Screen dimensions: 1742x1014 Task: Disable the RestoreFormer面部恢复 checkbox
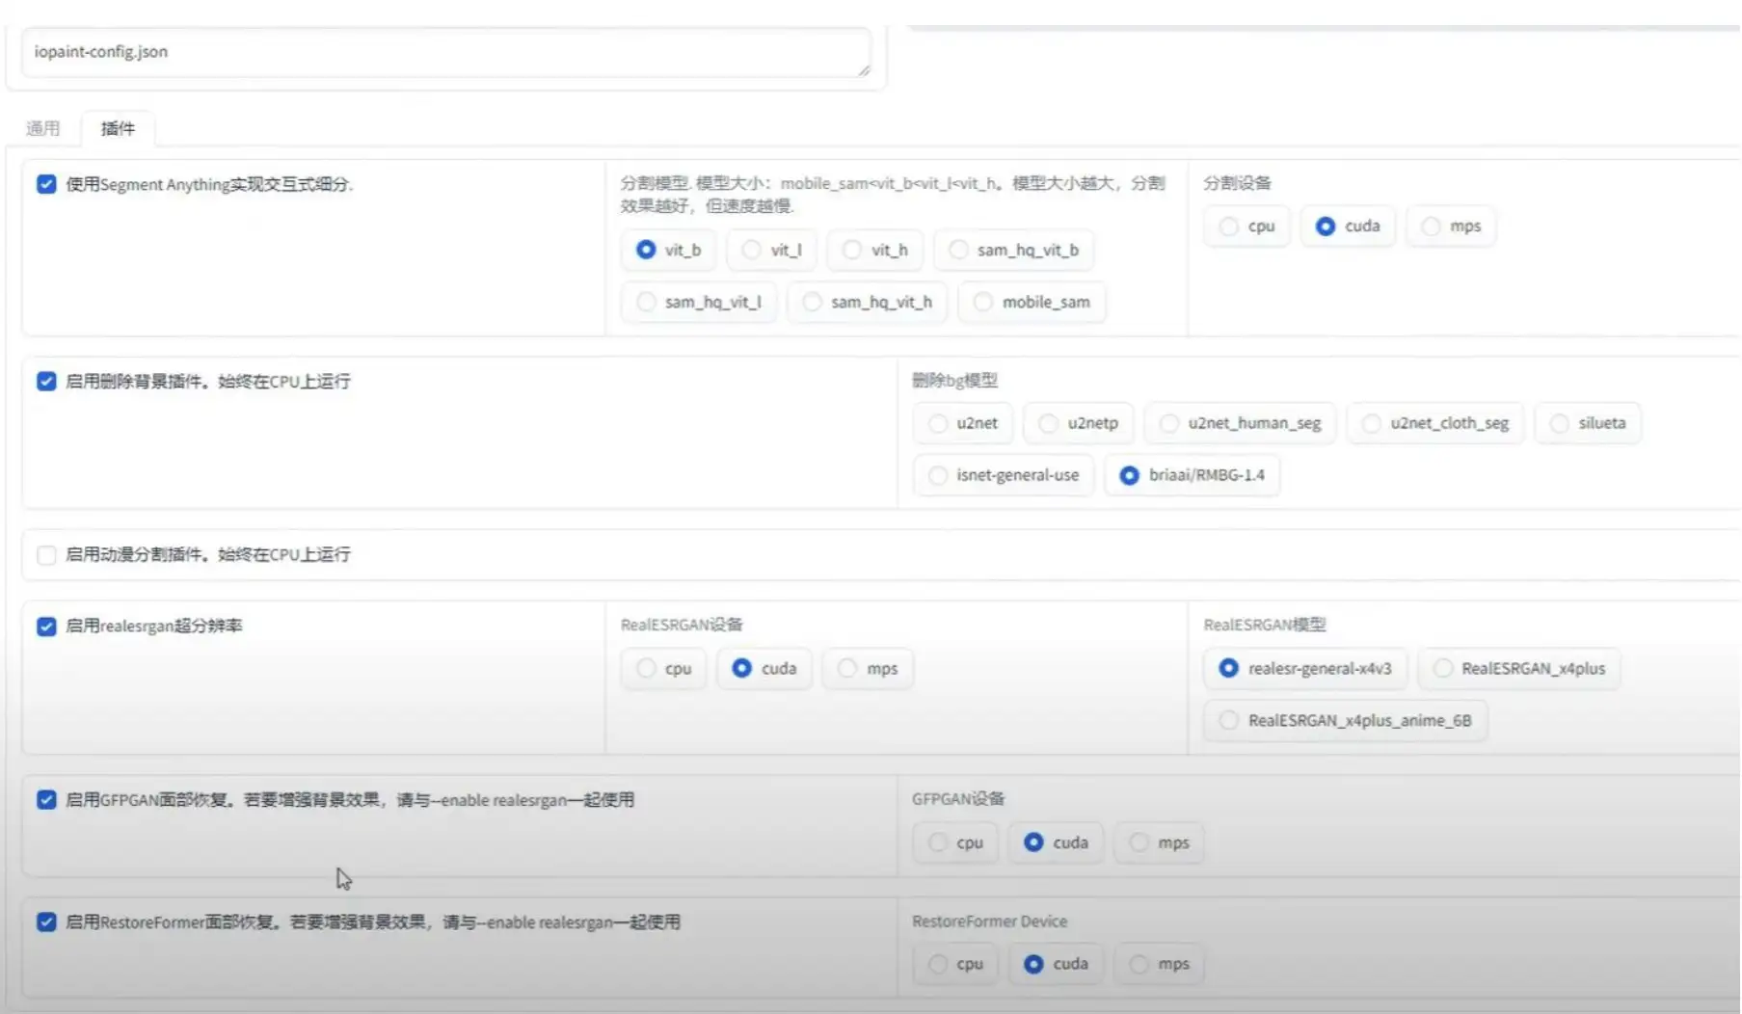[x=45, y=921]
